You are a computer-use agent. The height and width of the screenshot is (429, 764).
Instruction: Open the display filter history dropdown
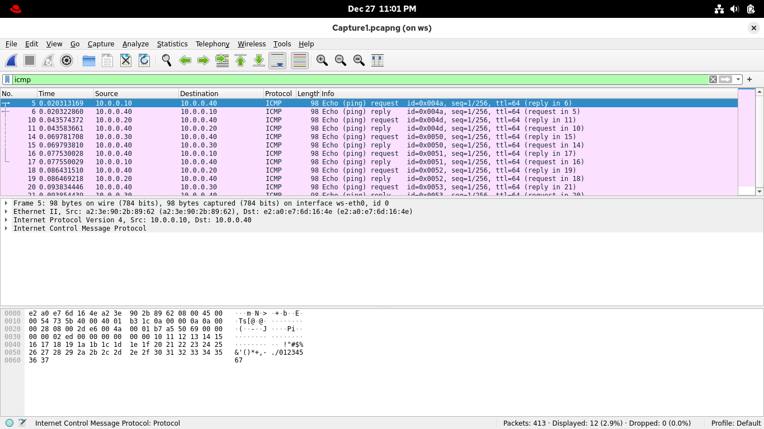pos(738,79)
